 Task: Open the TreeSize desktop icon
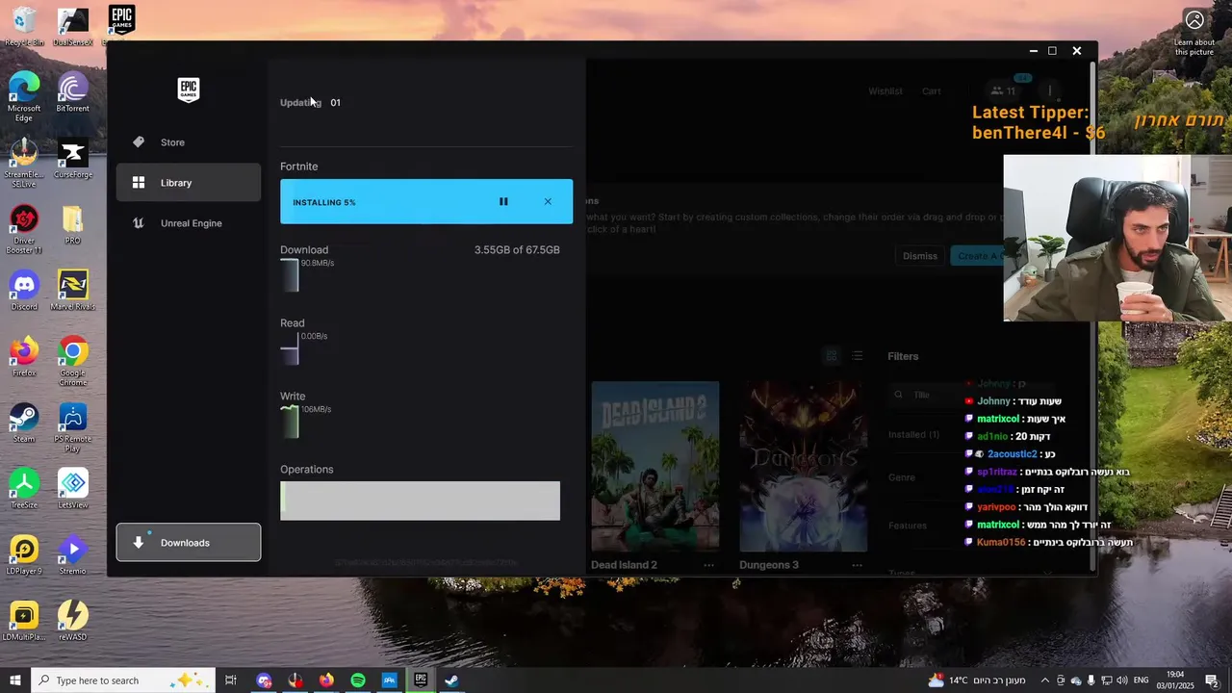click(x=24, y=489)
